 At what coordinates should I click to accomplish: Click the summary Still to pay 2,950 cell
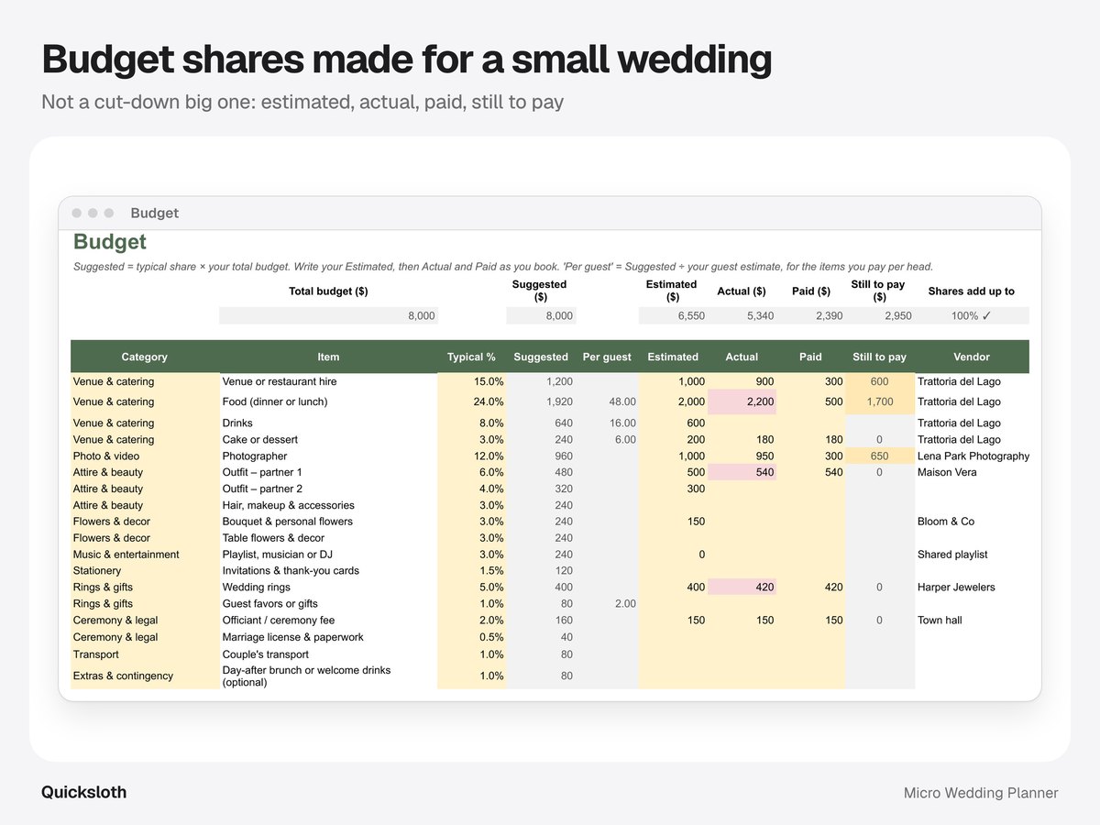point(879,315)
